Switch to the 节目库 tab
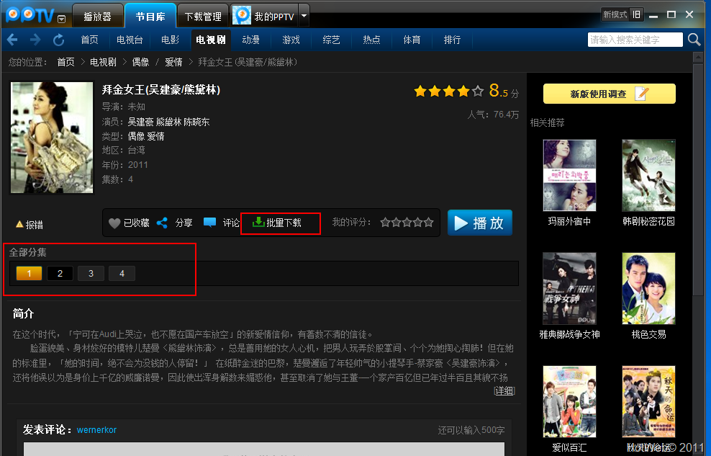The image size is (711, 456). click(150, 17)
